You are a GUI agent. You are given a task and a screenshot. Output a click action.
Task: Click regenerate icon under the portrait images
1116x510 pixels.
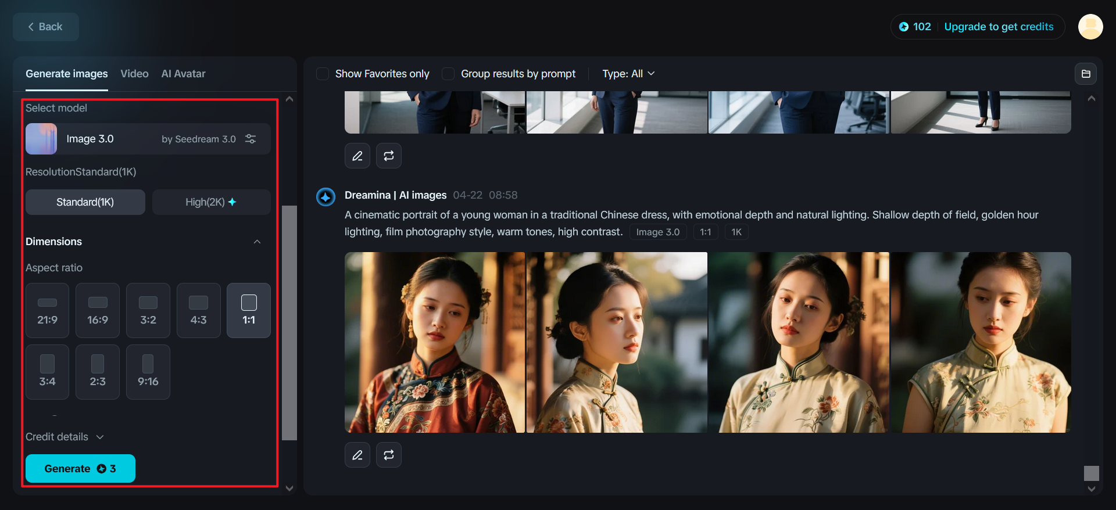[389, 455]
